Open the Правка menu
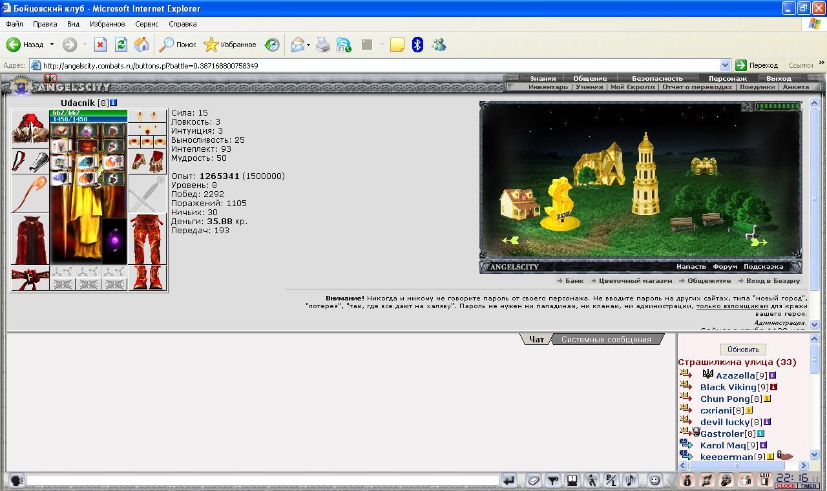 point(45,24)
